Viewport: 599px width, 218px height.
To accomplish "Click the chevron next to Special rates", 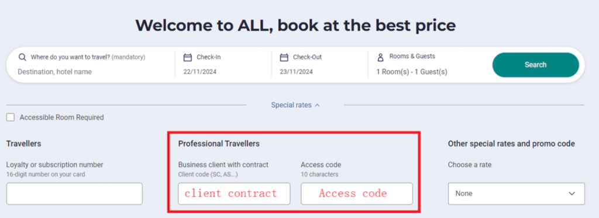I will (x=317, y=106).
